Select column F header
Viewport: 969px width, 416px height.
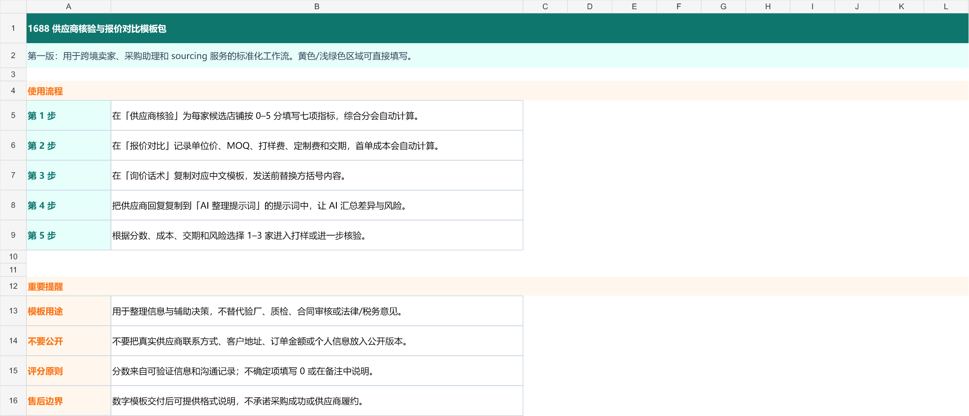tap(678, 7)
